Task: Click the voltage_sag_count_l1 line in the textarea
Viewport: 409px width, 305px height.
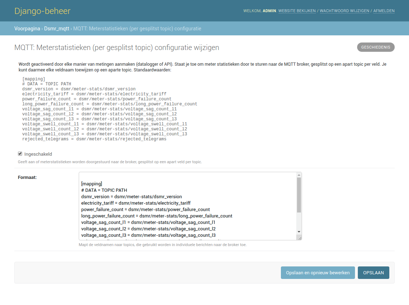Action: click(148, 222)
